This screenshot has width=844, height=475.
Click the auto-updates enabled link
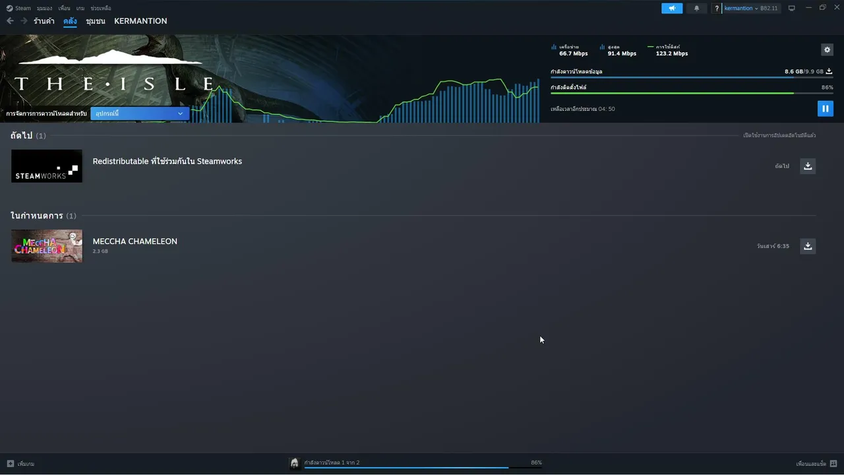[779, 135]
